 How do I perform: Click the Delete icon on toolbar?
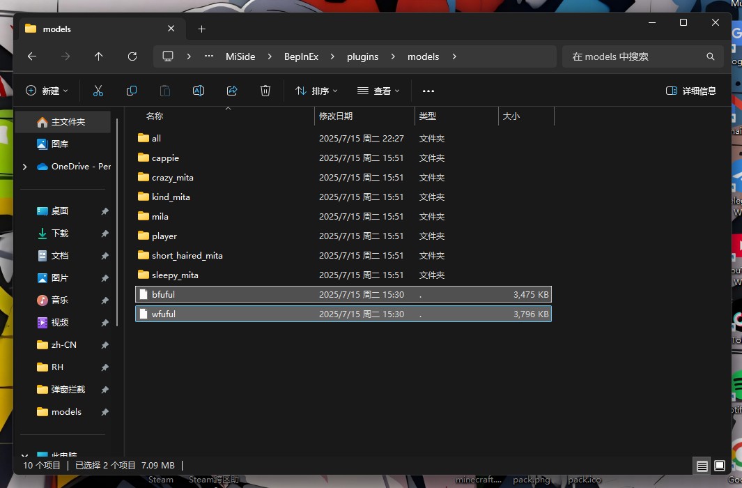(265, 91)
